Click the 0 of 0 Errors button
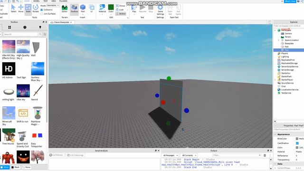The image size is (304, 171). (x=56, y=155)
